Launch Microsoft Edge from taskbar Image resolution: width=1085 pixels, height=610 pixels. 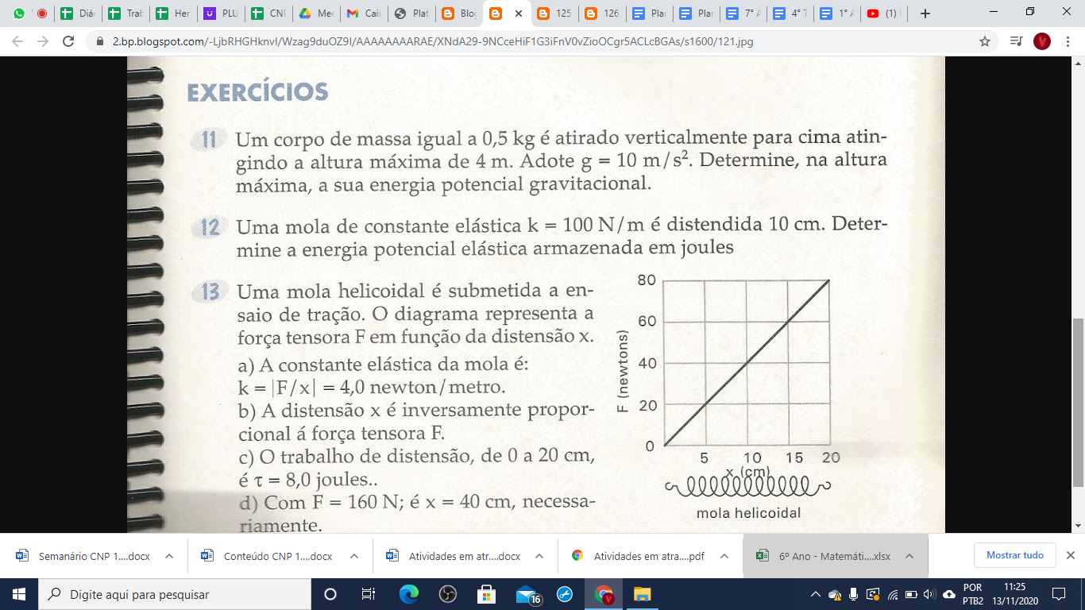[408, 594]
